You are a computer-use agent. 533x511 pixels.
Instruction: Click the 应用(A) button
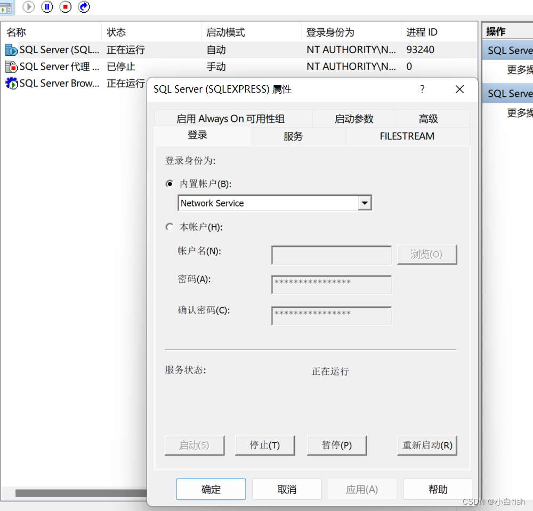tap(362, 489)
